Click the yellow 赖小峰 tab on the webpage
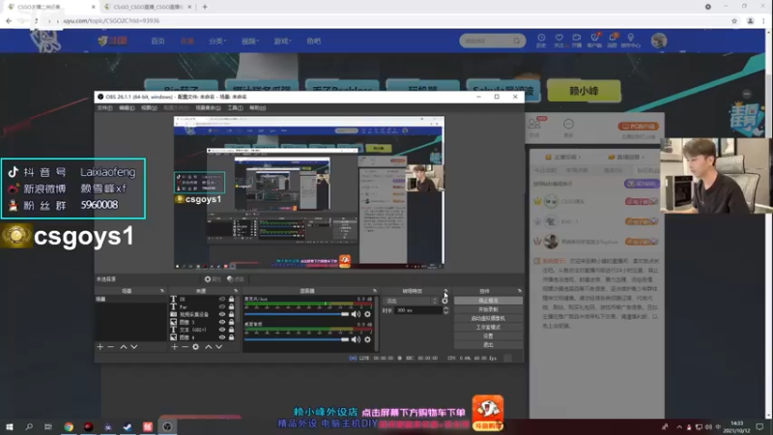The image size is (773, 435). (584, 91)
